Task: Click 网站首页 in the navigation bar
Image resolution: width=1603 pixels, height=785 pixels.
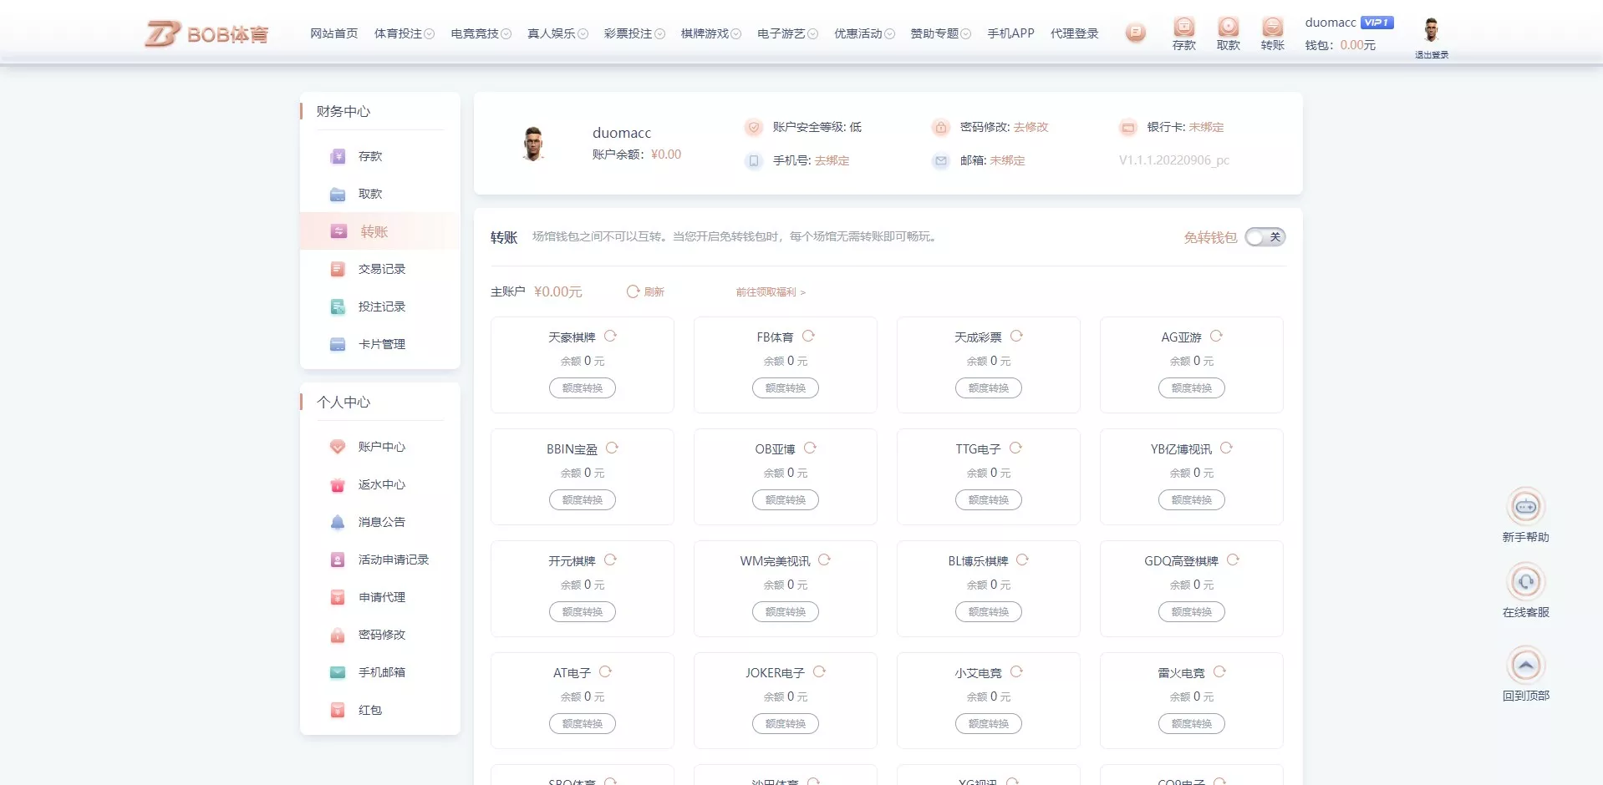Action: [x=333, y=33]
